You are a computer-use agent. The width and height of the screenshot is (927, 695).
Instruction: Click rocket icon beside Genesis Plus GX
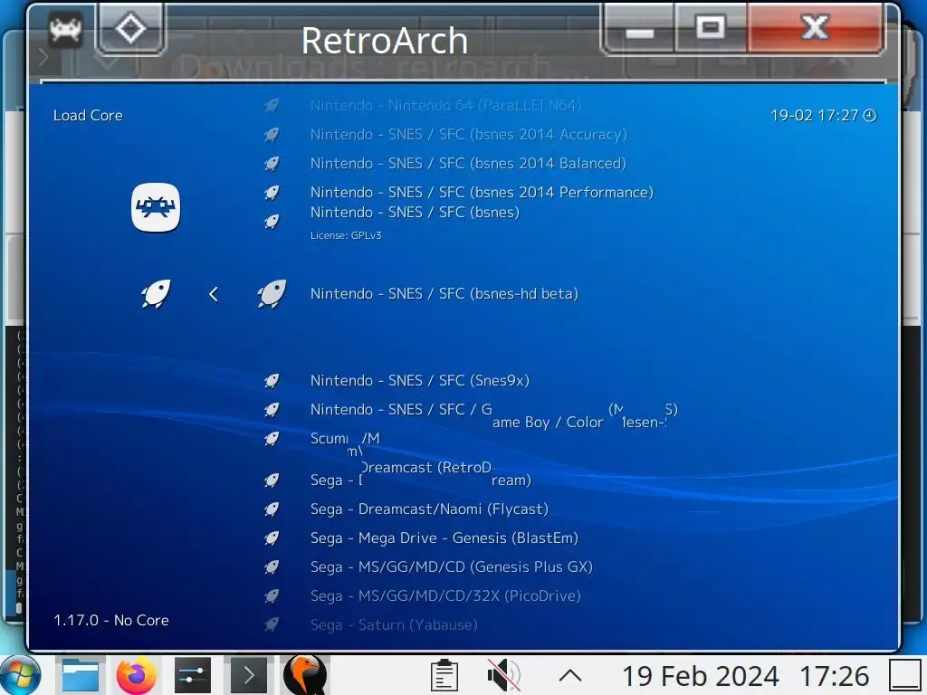pos(272,566)
